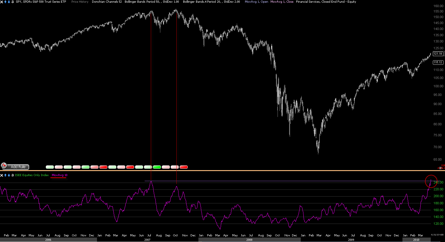Open the Donchian Channels 52 indicator label

[107, 2]
